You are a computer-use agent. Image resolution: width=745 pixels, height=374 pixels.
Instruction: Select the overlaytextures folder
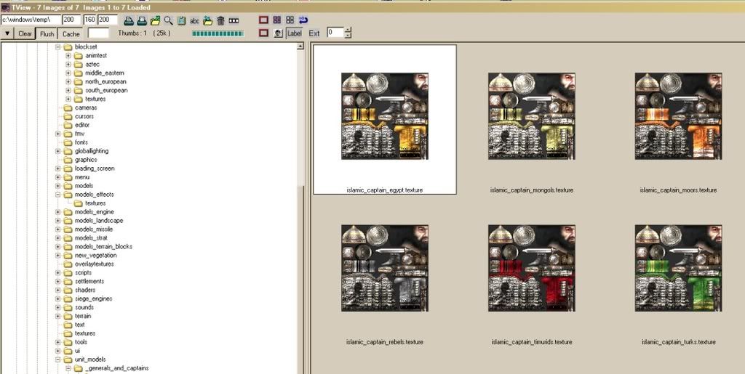click(94, 264)
